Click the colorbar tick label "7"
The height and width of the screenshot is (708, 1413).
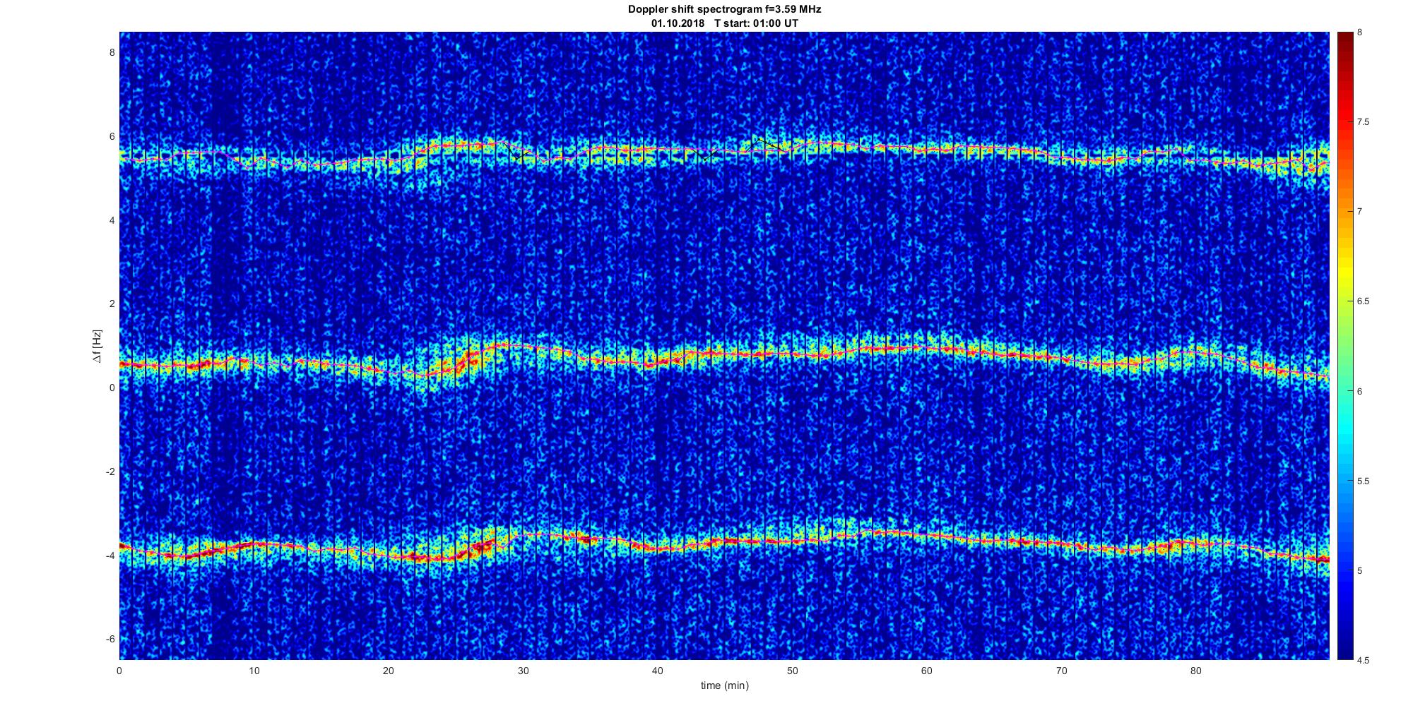1360,212
